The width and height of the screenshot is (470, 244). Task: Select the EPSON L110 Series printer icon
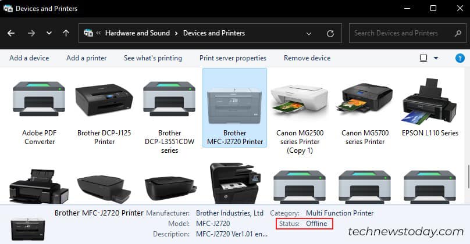[x=429, y=101]
